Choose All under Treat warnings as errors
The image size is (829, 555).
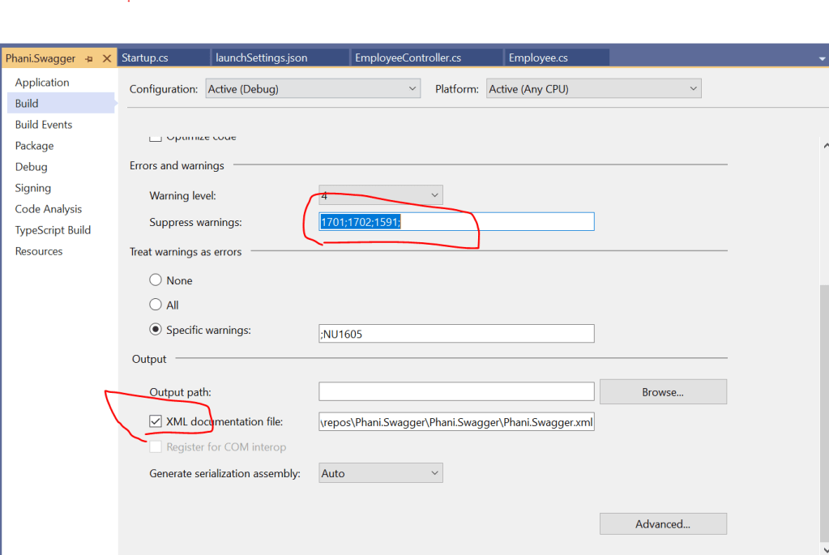pos(156,305)
